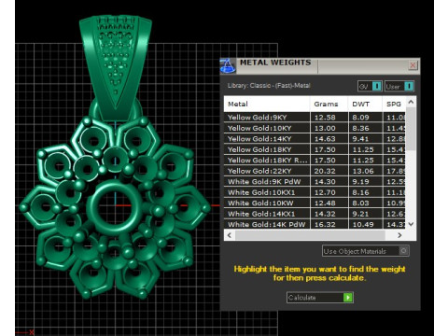Select the Yellow Gold:22KY row
Viewport: 448px width, 336px height.
click(315, 171)
